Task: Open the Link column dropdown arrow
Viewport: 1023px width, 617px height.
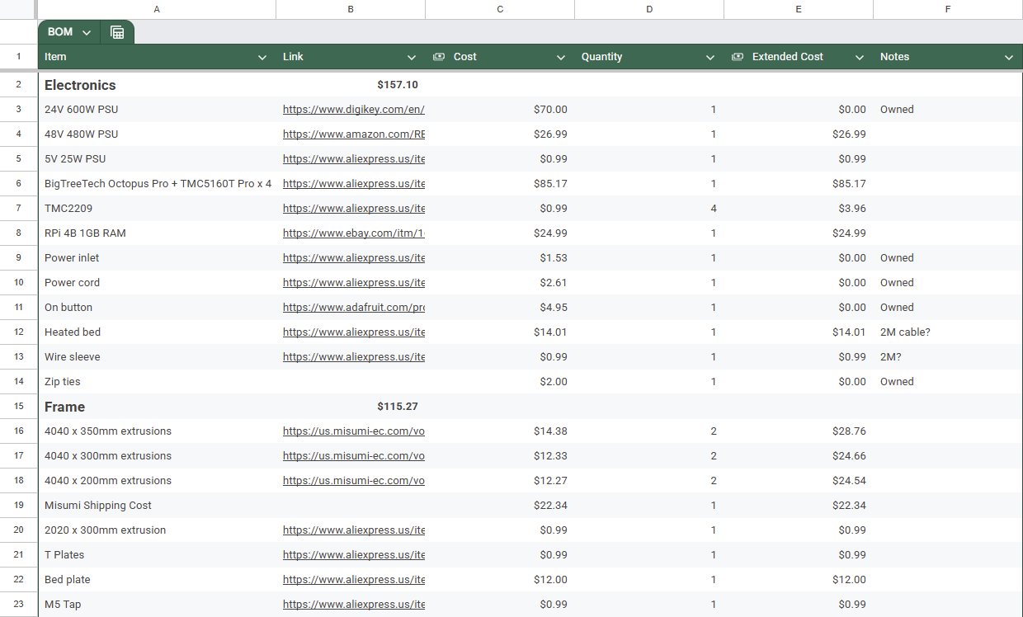Action: tap(412, 58)
